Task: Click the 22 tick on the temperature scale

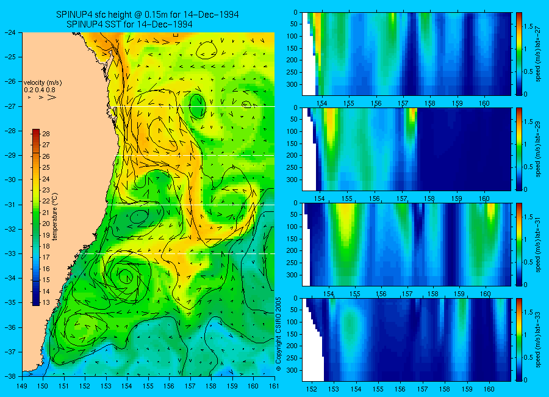Action: [x=46, y=201]
